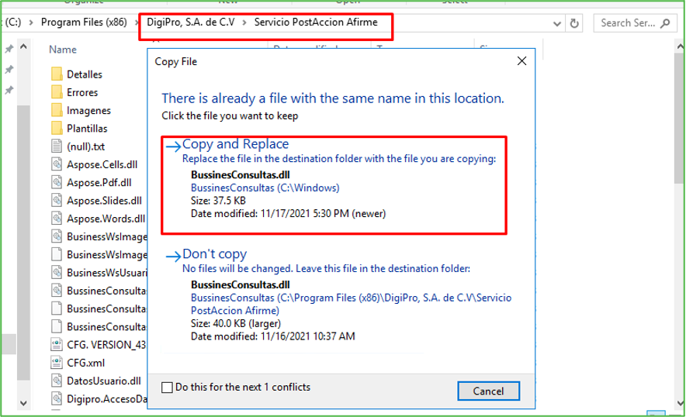Click the refresh button beside address bar
686x417 pixels.
pyautogui.click(x=574, y=23)
